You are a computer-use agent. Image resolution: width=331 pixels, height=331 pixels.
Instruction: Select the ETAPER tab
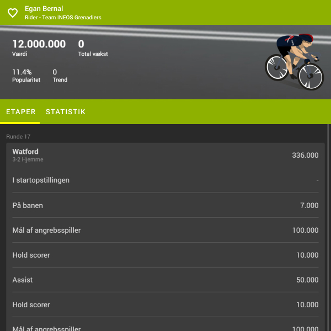tap(21, 111)
